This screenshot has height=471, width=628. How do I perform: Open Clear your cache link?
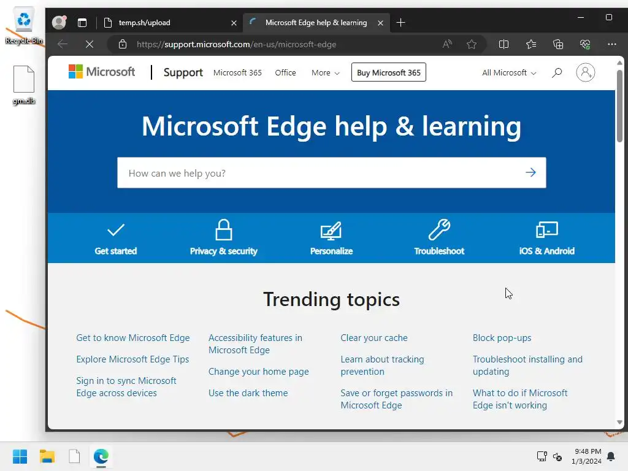coord(374,338)
